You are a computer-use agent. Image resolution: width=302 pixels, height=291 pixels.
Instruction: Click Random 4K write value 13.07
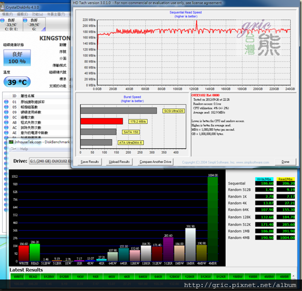coord(264,203)
